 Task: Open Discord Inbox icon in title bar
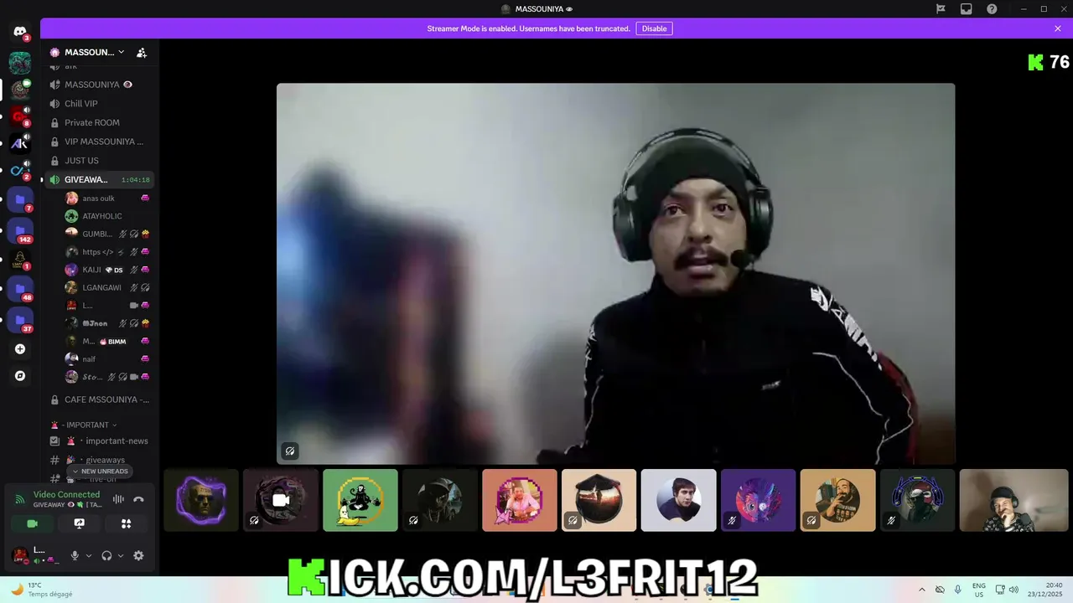[x=966, y=9]
